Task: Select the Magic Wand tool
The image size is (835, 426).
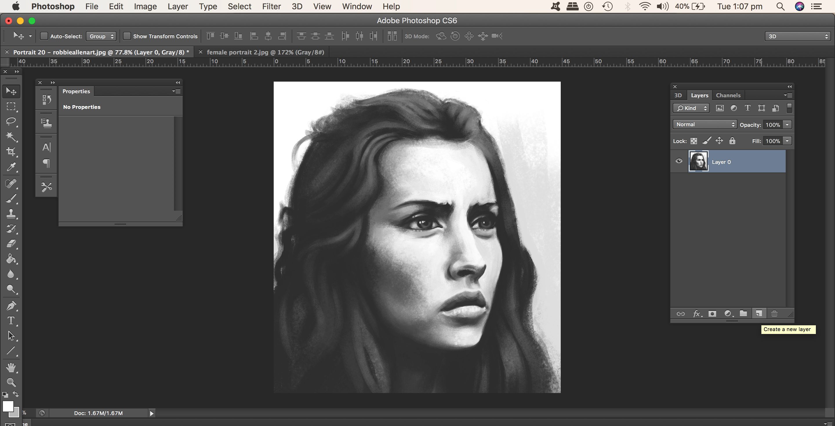Action: click(x=11, y=137)
